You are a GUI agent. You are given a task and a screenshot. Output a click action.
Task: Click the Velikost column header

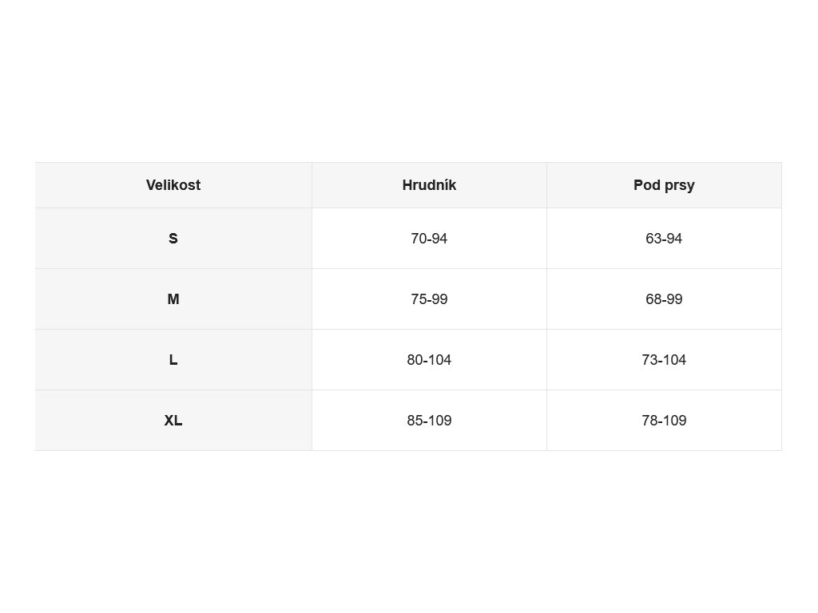coord(173,185)
